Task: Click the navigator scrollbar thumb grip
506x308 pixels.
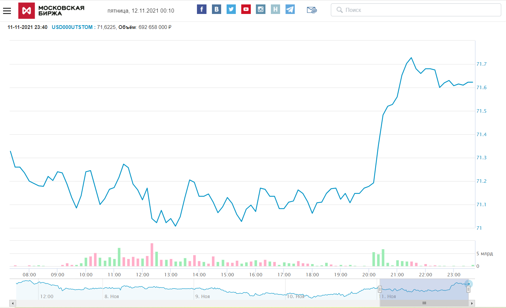Action: [x=424, y=303]
